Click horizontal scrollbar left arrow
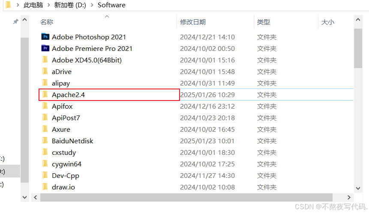This screenshot has height=213, width=369. pos(36,197)
